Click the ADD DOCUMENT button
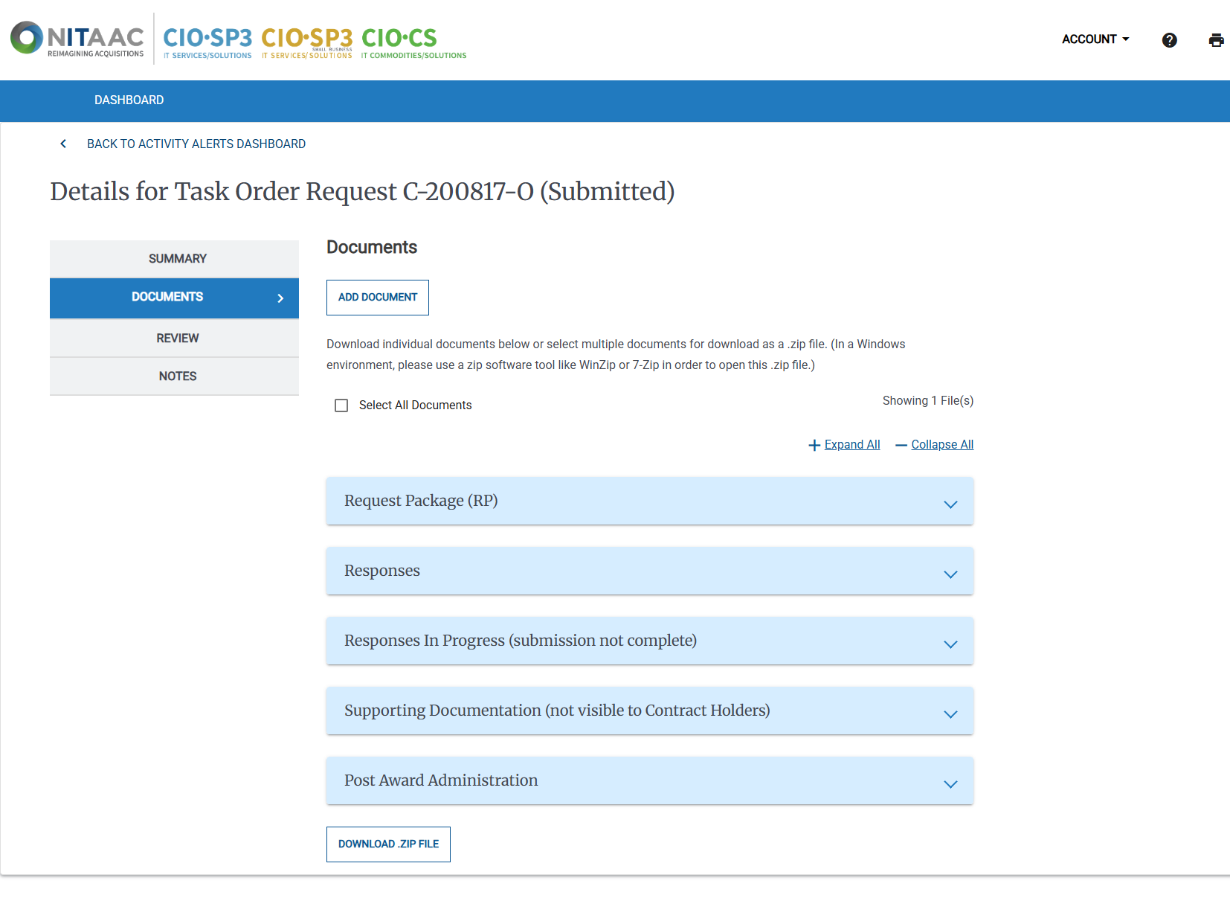Screen dimensions: 1230x901 point(377,297)
